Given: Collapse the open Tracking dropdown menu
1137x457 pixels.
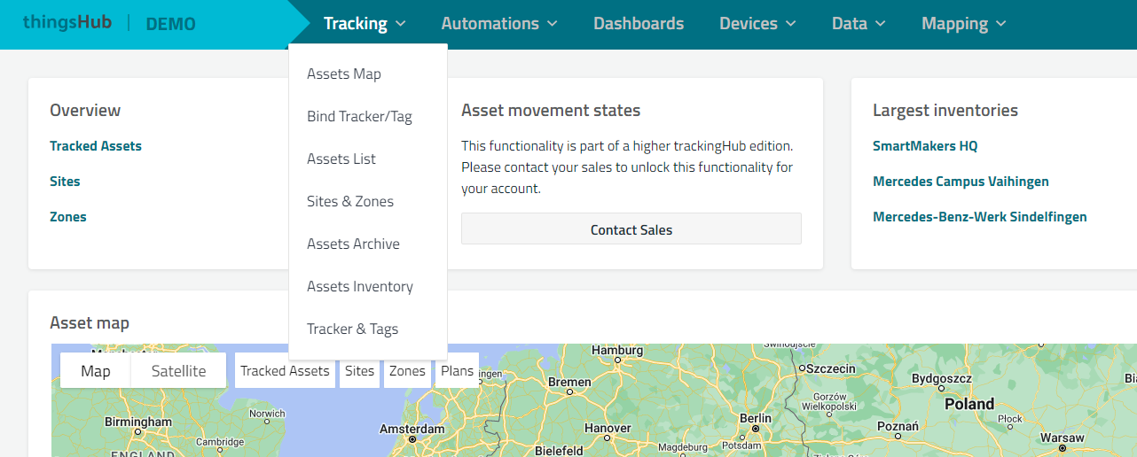Looking at the screenshot, I should (x=365, y=24).
